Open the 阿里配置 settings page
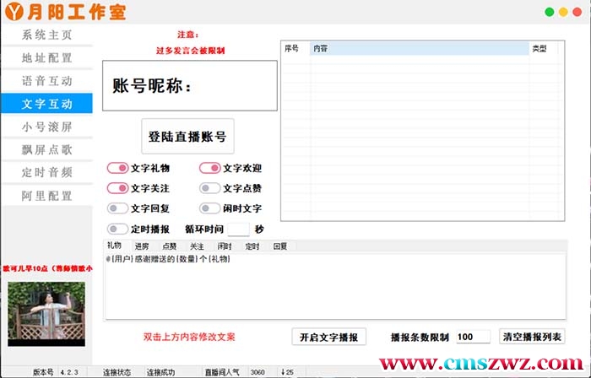The height and width of the screenshot is (378, 591). pyautogui.click(x=46, y=195)
